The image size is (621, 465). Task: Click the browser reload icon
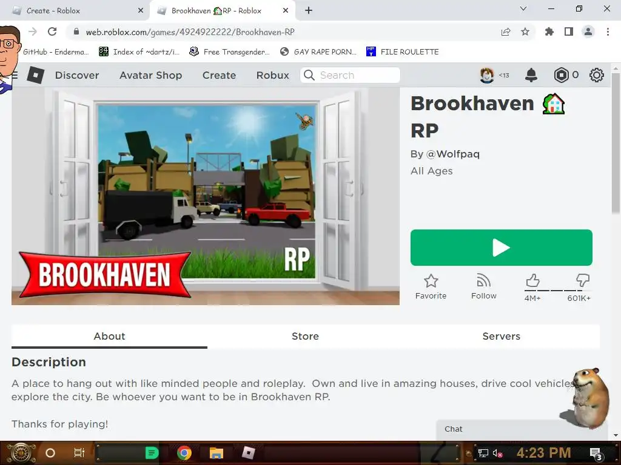(x=52, y=31)
